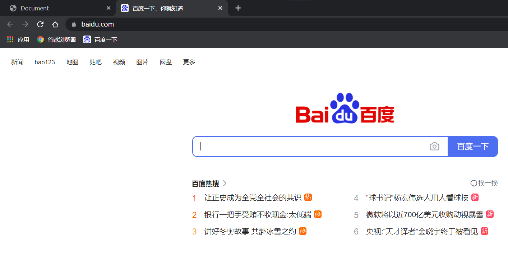Screen dimensions: 508x265
Task: Click the 百度一下 search button
Action: [x=472, y=147]
